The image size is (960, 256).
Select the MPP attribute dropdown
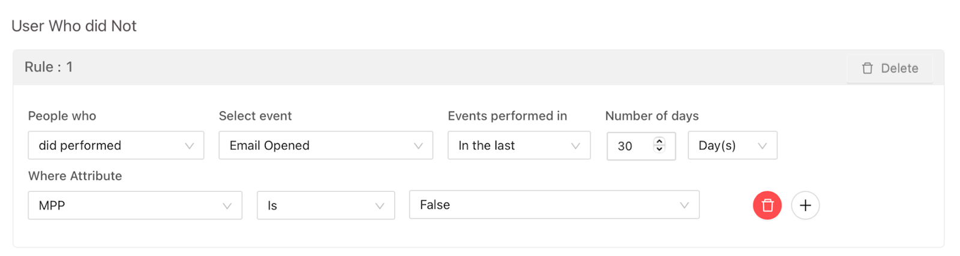coord(135,206)
